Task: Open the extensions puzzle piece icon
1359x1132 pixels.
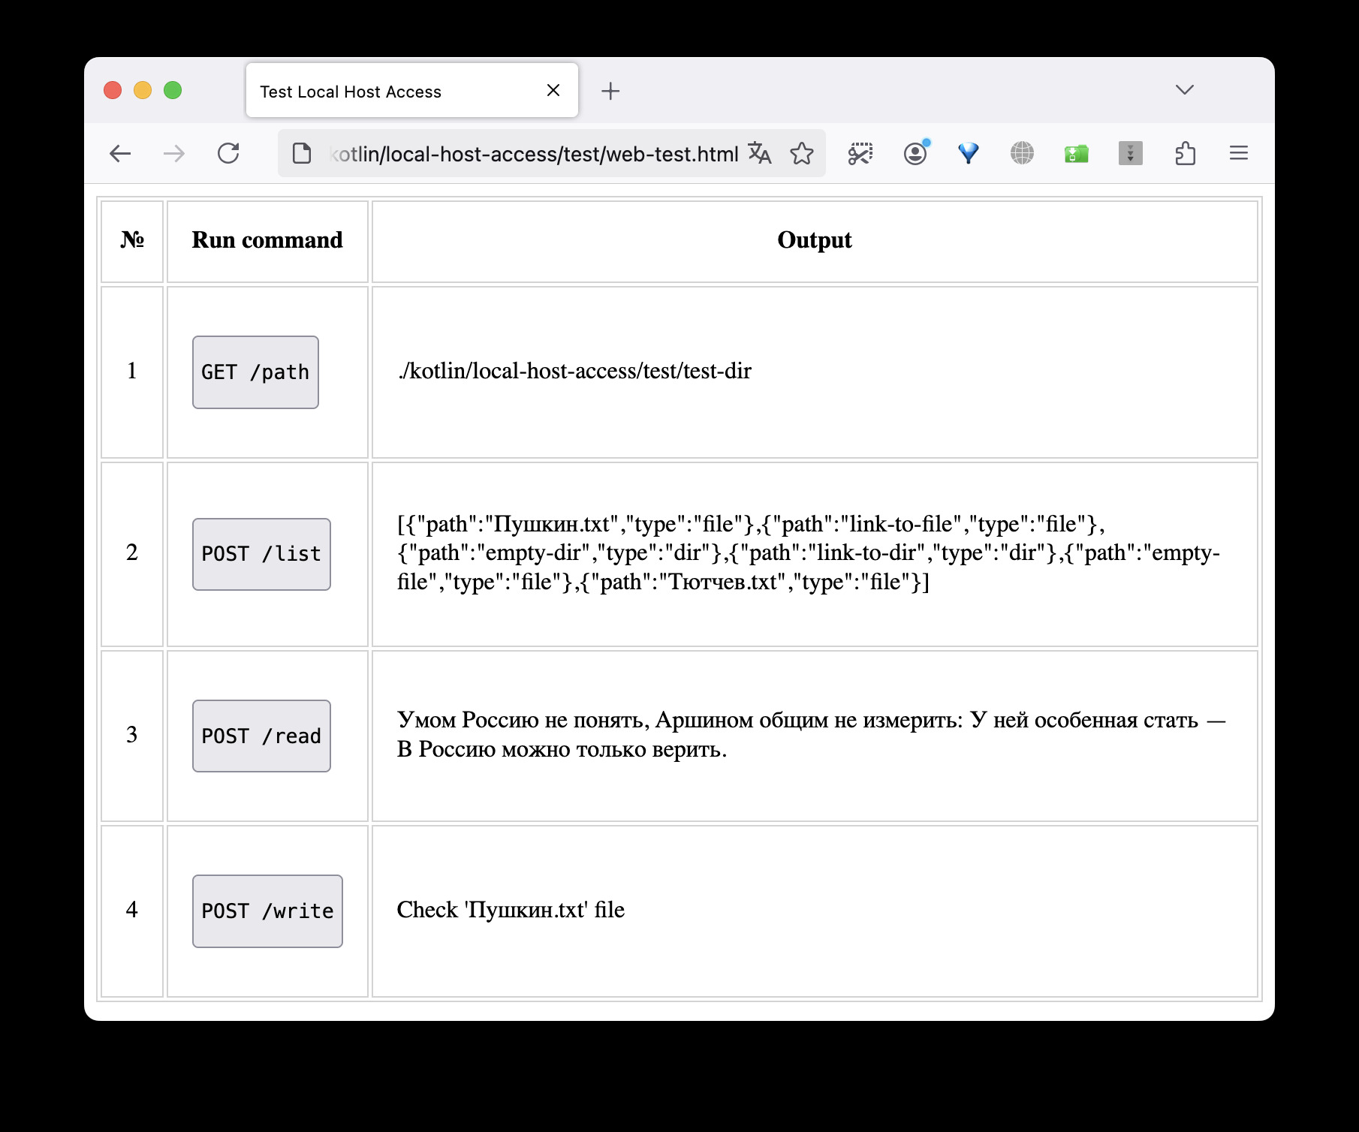Action: (x=1186, y=153)
